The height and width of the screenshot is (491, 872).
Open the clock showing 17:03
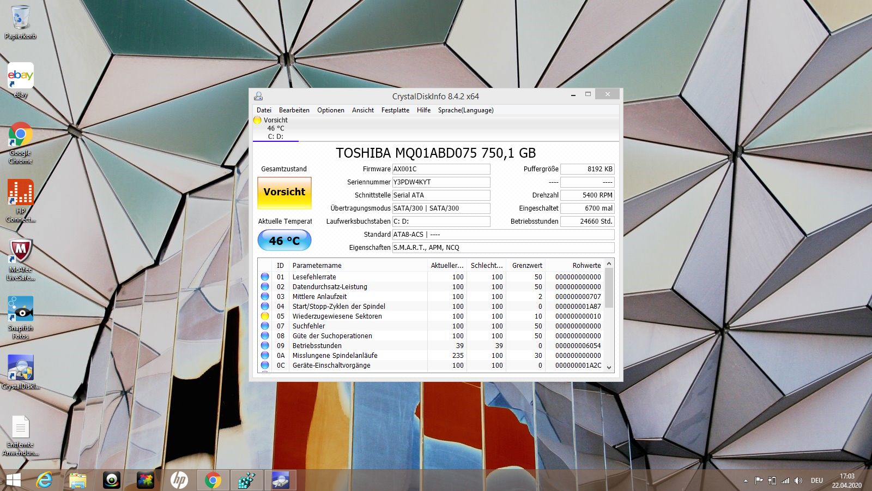point(846,481)
